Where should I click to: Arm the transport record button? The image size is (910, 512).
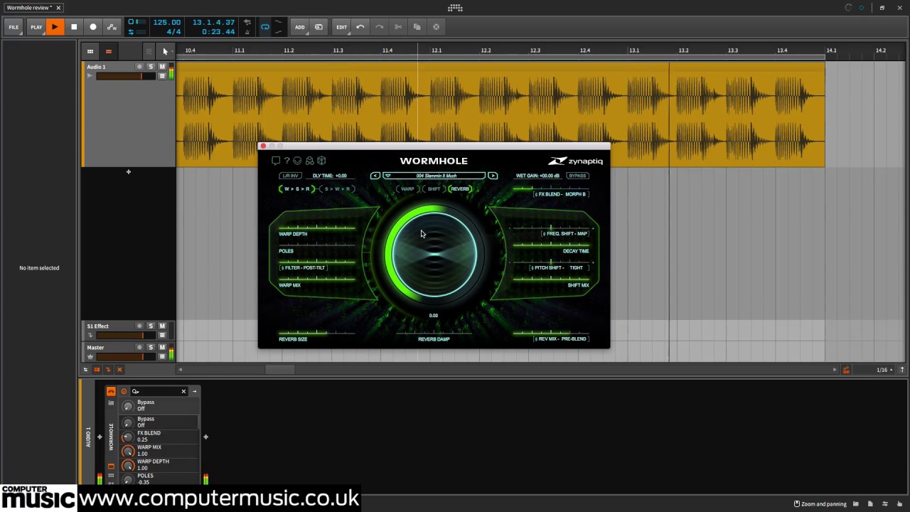(x=92, y=27)
